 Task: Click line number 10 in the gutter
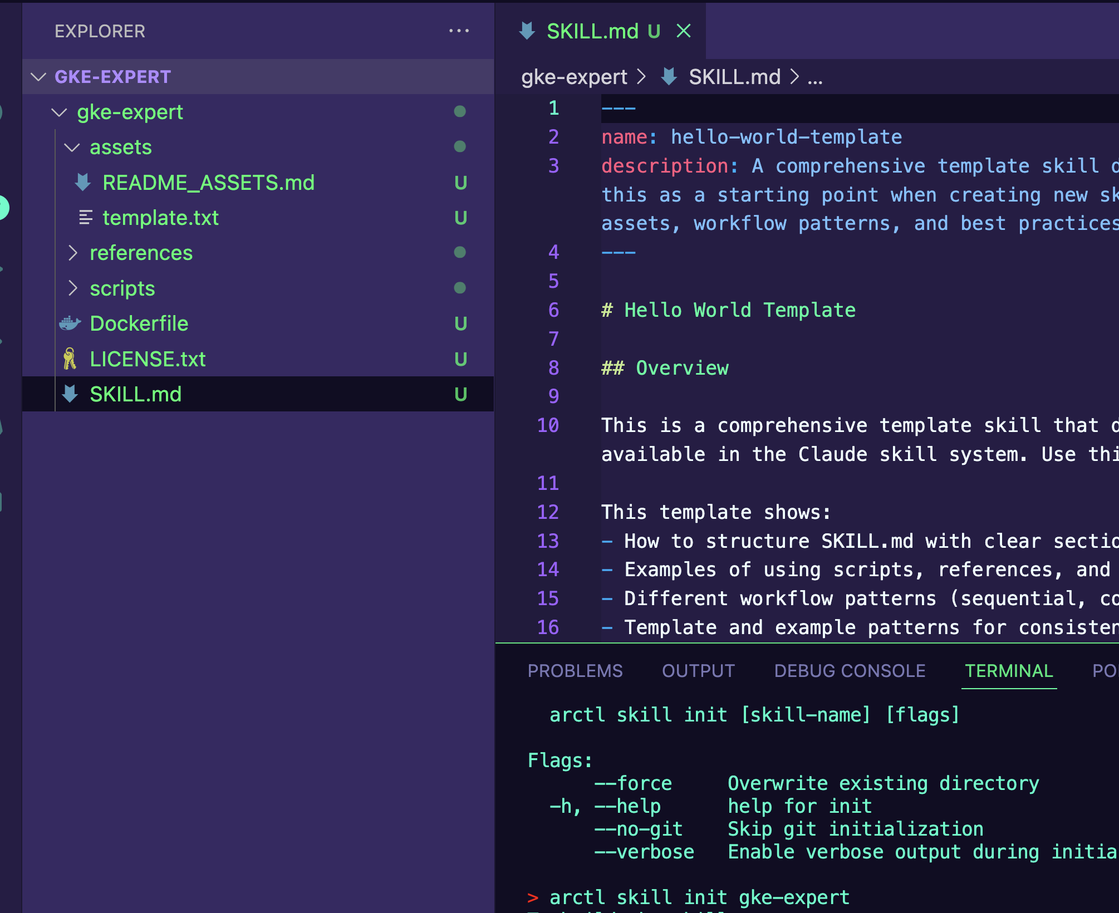[548, 425]
